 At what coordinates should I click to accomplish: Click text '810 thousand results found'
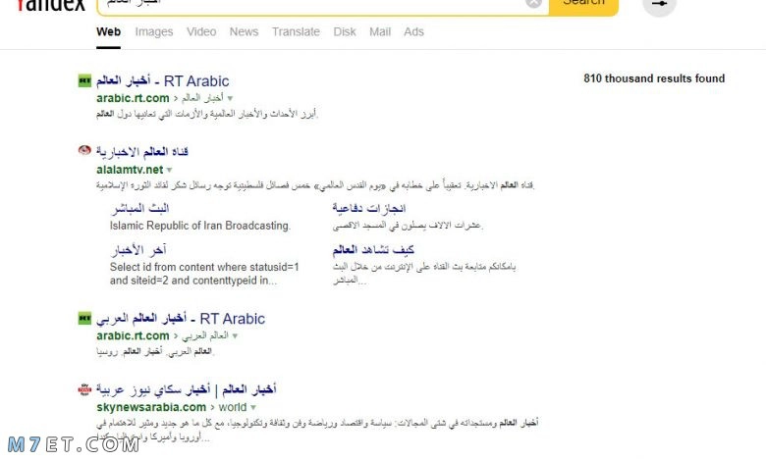click(x=654, y=78)
